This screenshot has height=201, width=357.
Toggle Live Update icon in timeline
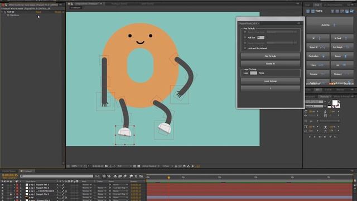(104, 176)
